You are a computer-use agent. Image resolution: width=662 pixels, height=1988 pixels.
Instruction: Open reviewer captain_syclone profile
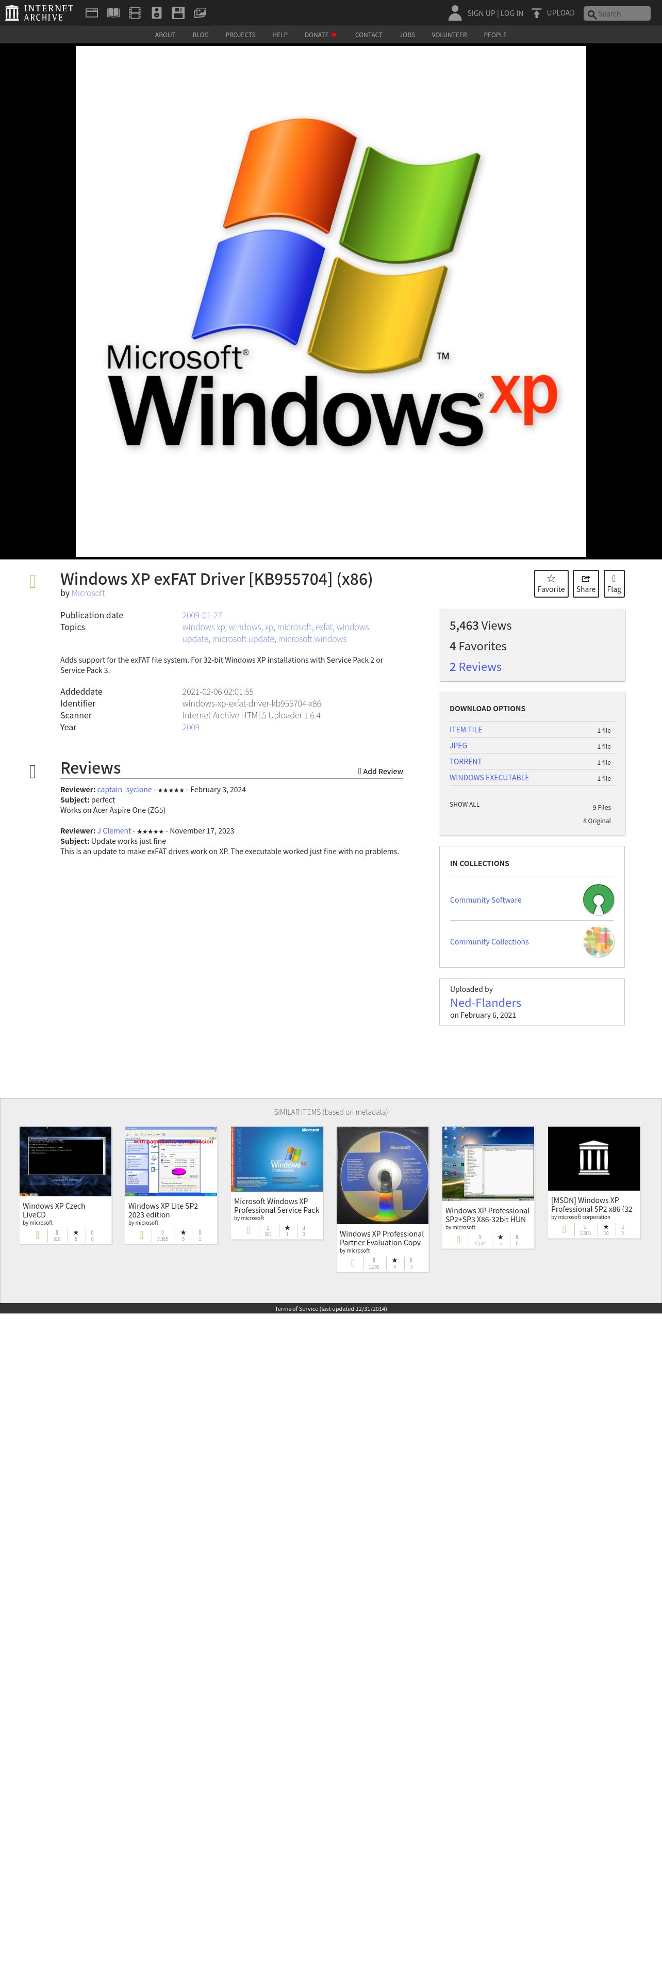124,790
